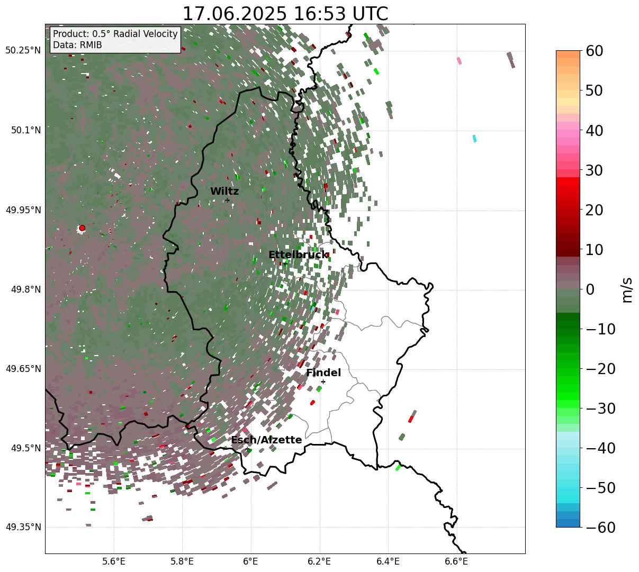Click the colorbar label 40
Image resolution: width=639 pixels, height=572 pixels.
(x=595, y=130)
